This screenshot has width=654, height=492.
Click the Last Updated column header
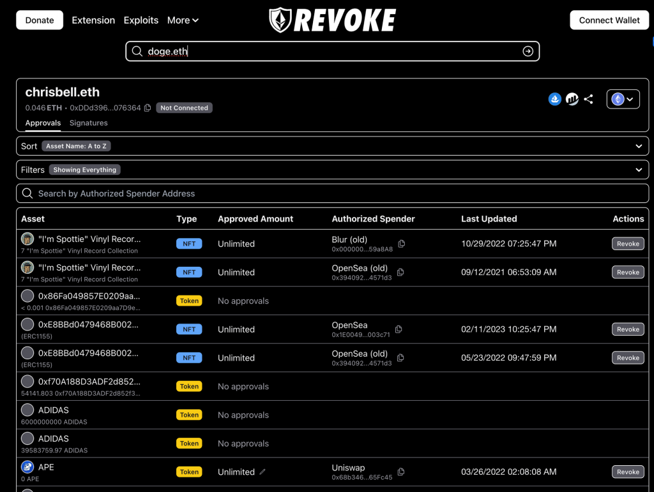(489, 219)
